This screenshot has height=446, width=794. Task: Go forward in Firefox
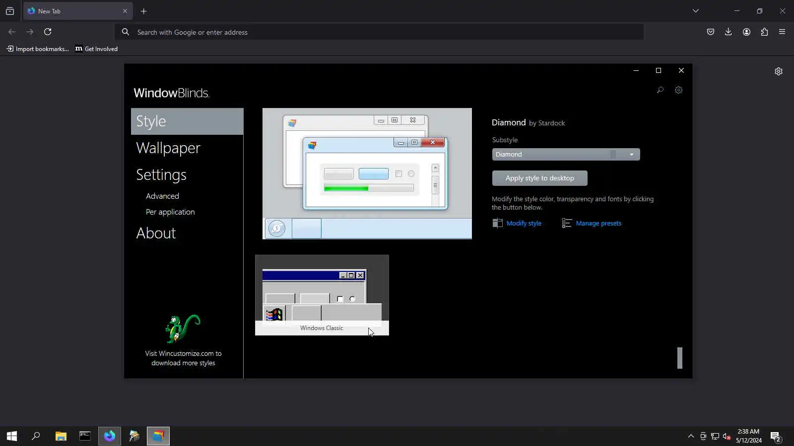pyautogui.click(x=30, y=32)
